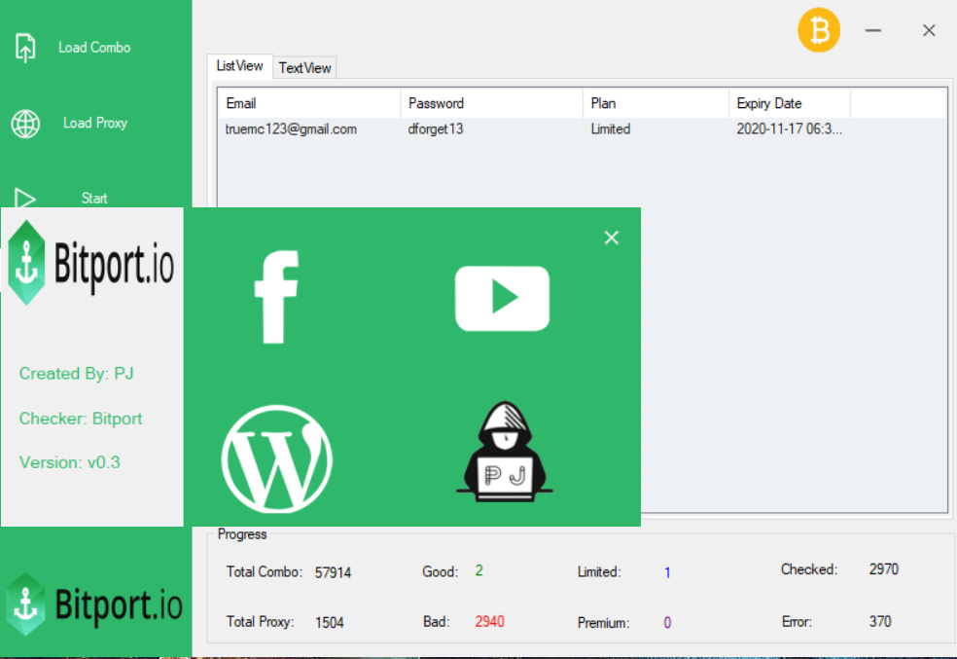
Task: Click the expiry date 2020-11-17 cell
Action: tap(789, 128)
